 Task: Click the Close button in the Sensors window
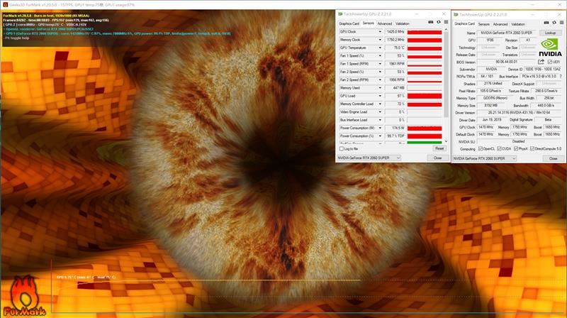(437, 158)
